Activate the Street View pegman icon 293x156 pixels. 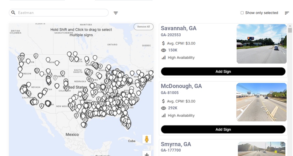(x=147, y=139)
